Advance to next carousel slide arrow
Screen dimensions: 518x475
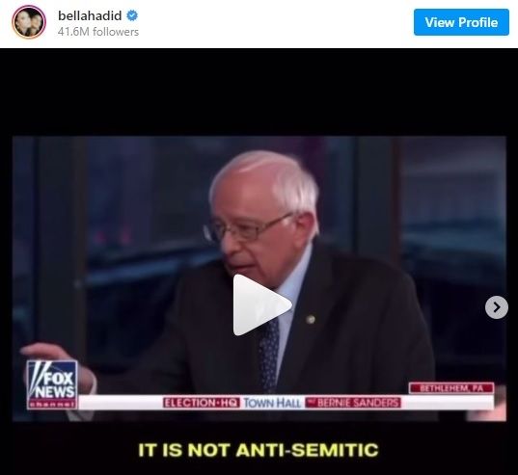(497, 307)
